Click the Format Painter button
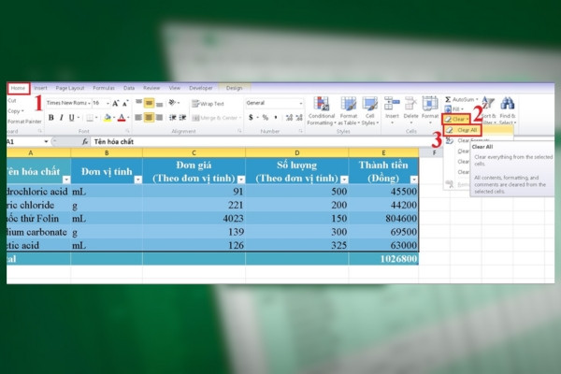The height and width of the screenshot is (374, 561). pyautogui.click(x=24, y=122)
